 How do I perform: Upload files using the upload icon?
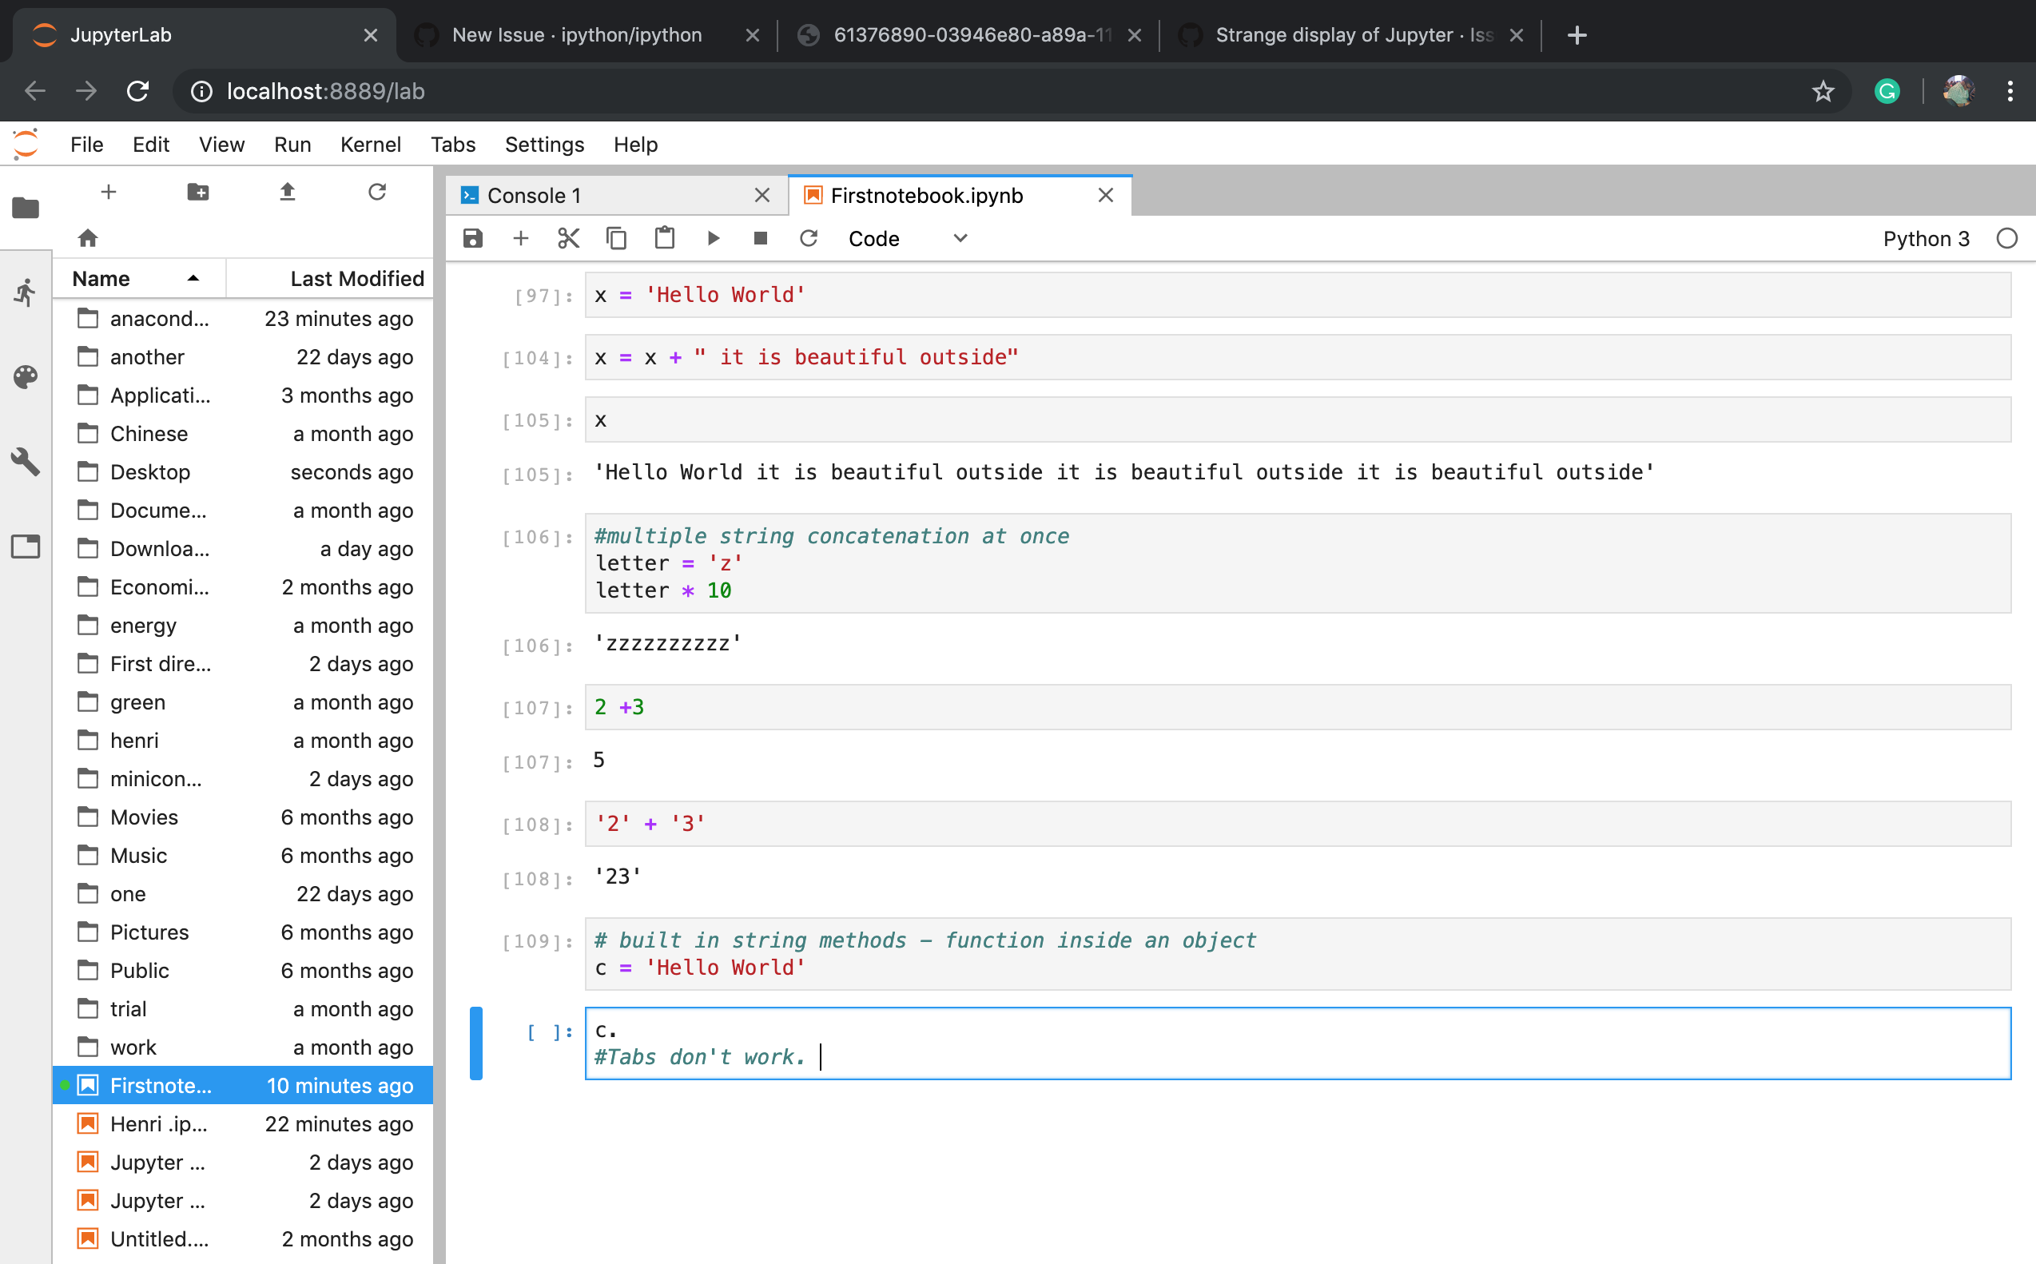287,192
